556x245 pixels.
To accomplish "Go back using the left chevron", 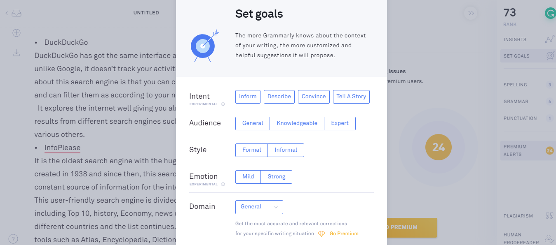I will (7, 14).
